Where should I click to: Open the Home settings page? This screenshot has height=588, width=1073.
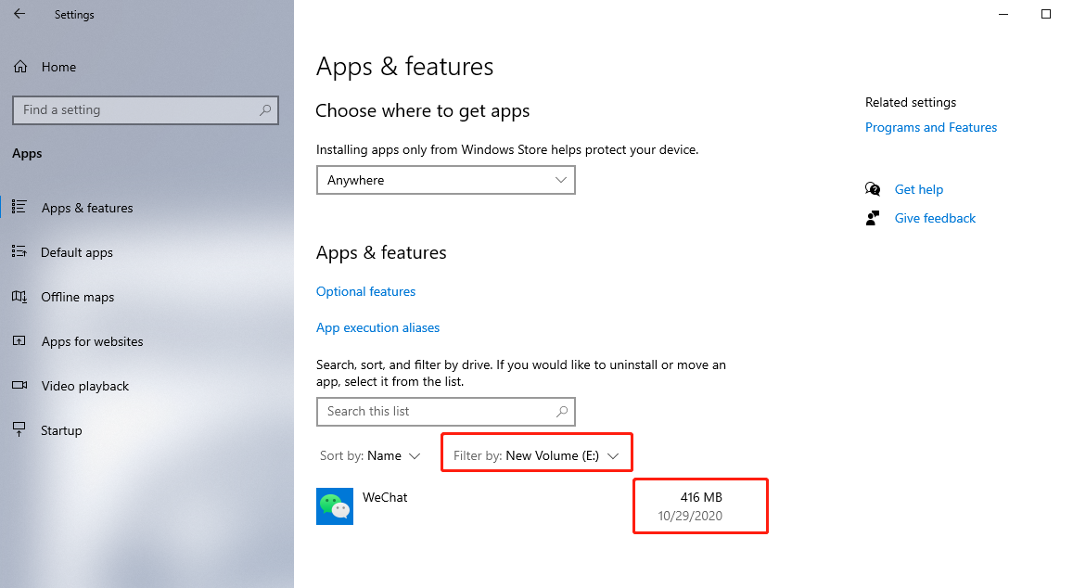pyautogui.click(x=58, y=67)
